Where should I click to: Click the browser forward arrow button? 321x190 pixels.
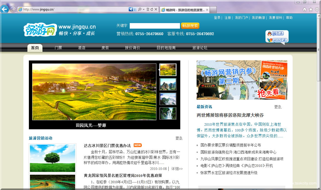click(x=13, y=9)
